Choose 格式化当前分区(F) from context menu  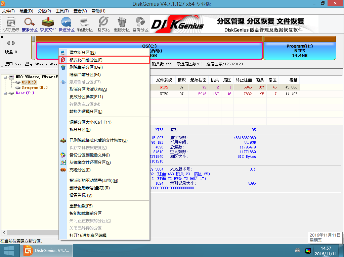click(x=104, y=60)
